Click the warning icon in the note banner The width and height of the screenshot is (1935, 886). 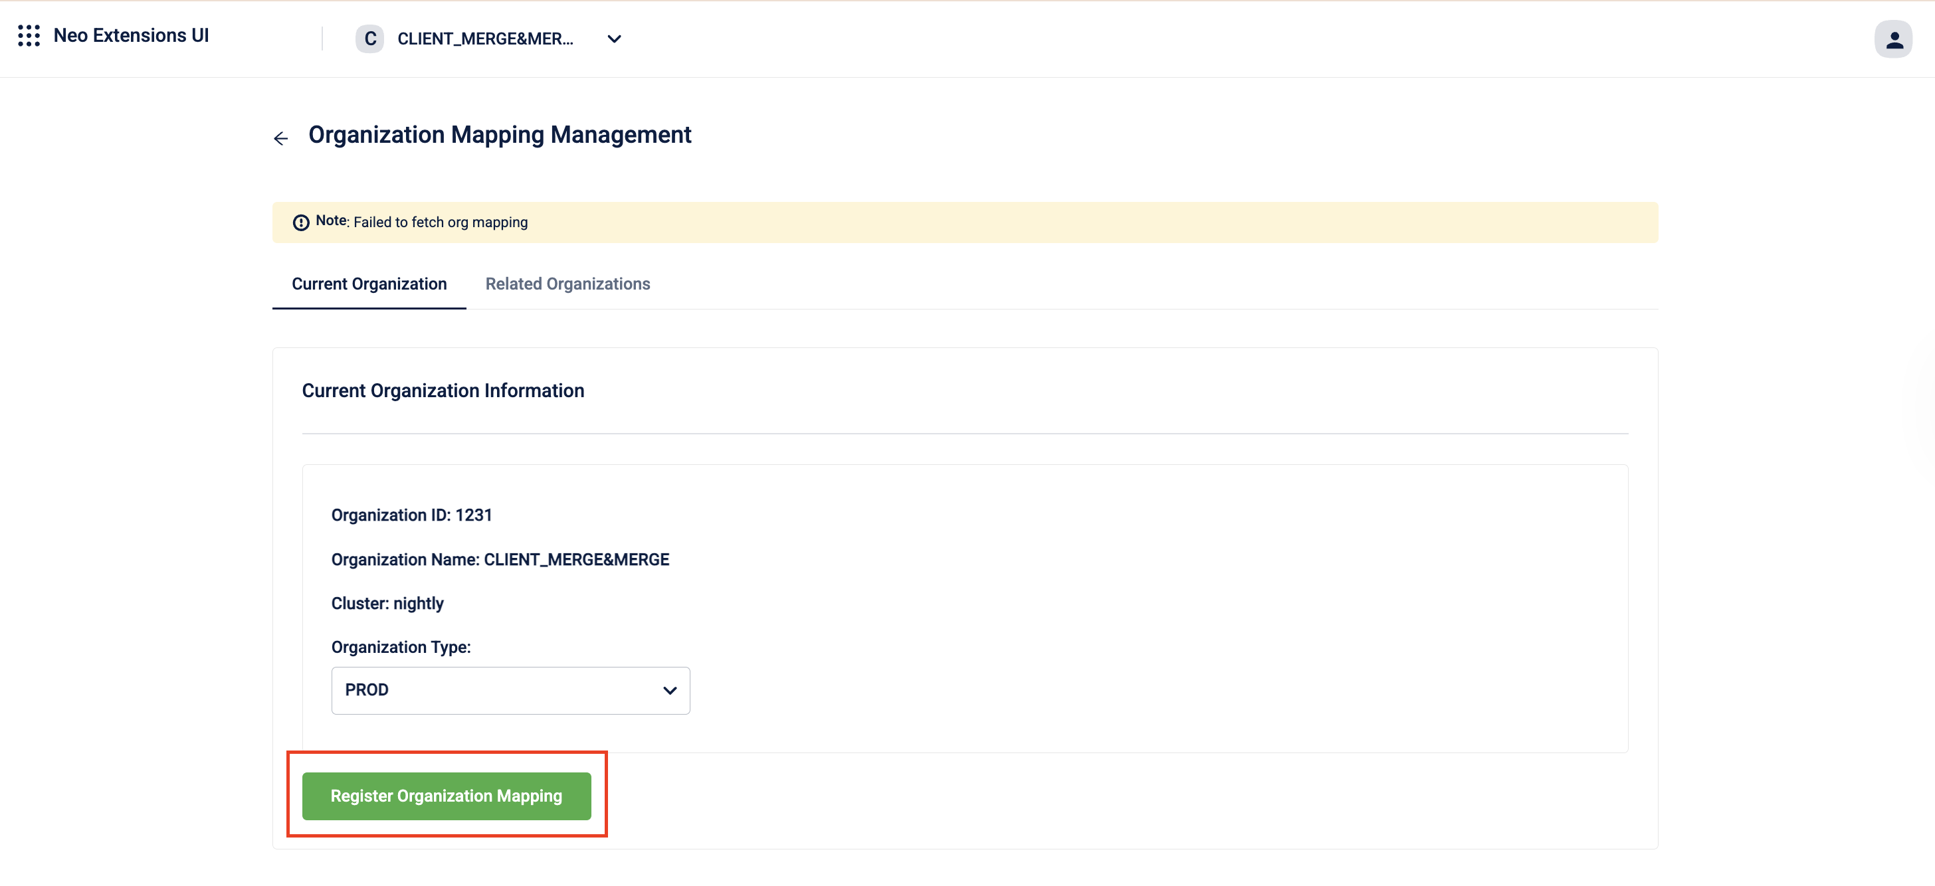point(300,222)
